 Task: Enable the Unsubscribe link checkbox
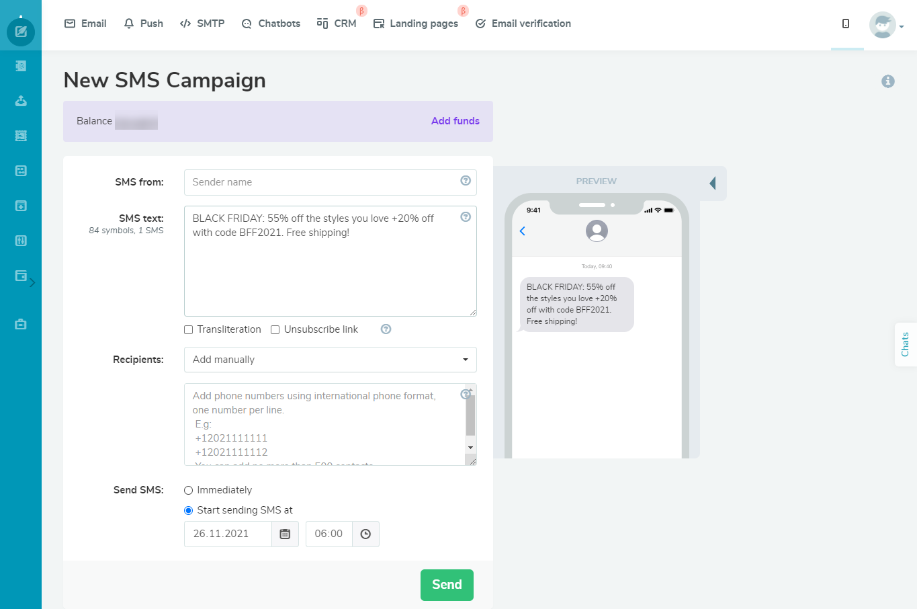(275, 329)
